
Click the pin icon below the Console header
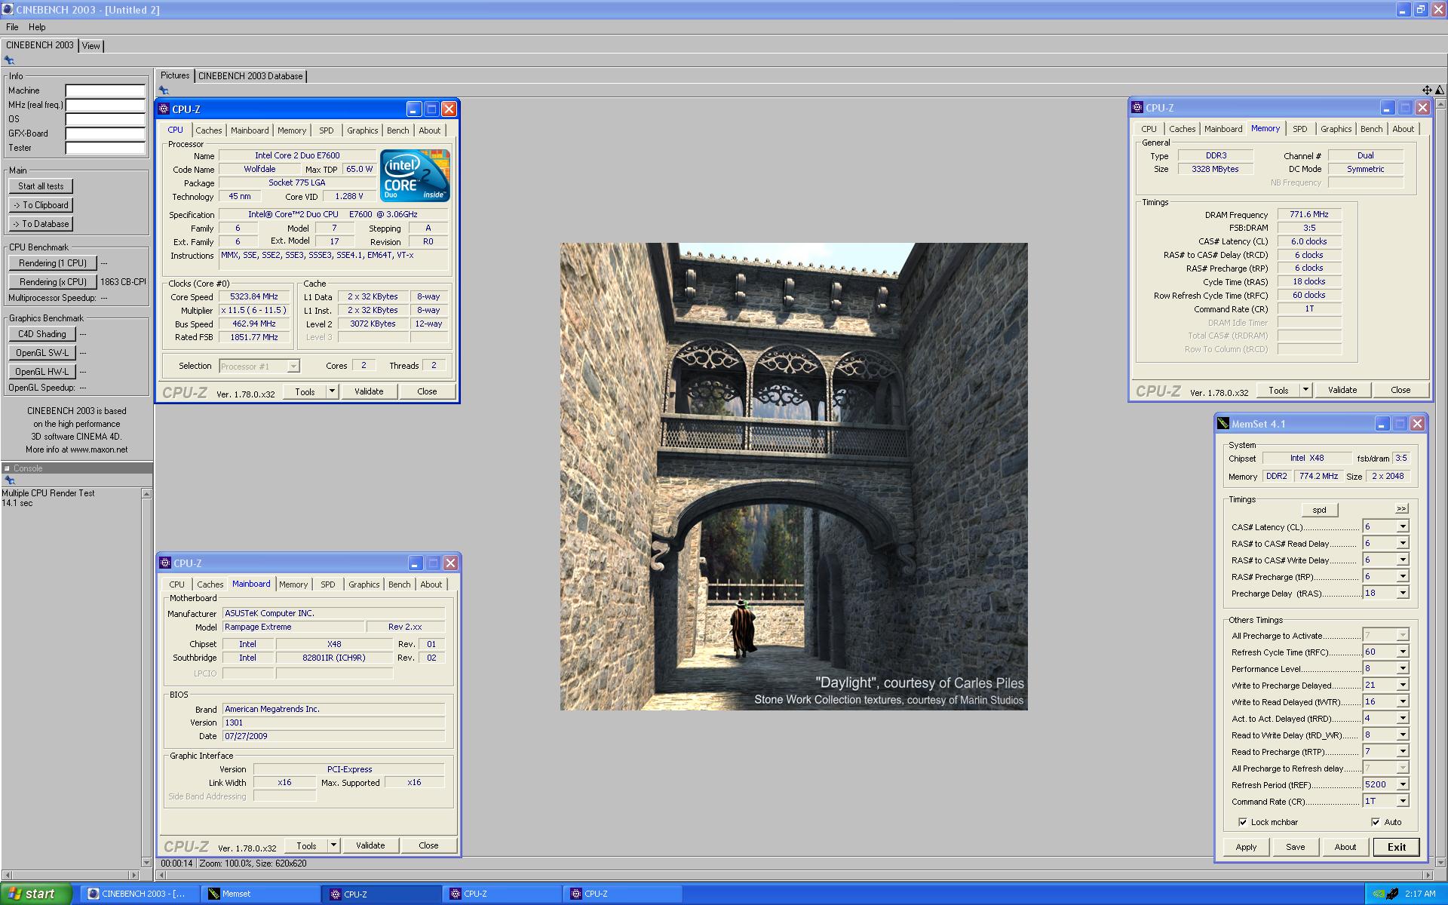(9, 480)
